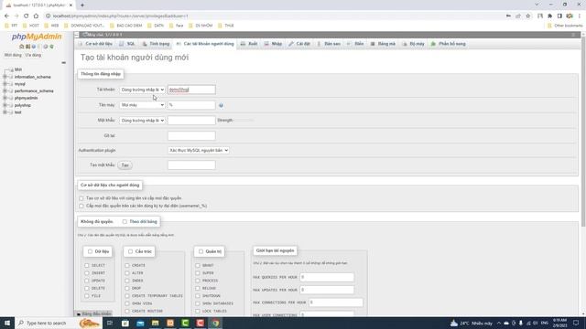Screen dimensions: 586x329
Task: Click the phpMyAdmin logo
Action: point(37,37)
